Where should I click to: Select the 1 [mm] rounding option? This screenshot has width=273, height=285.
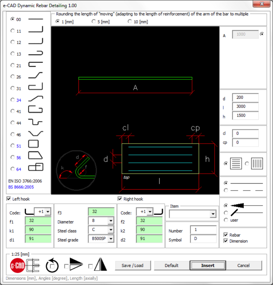click(x=58, y=21)
